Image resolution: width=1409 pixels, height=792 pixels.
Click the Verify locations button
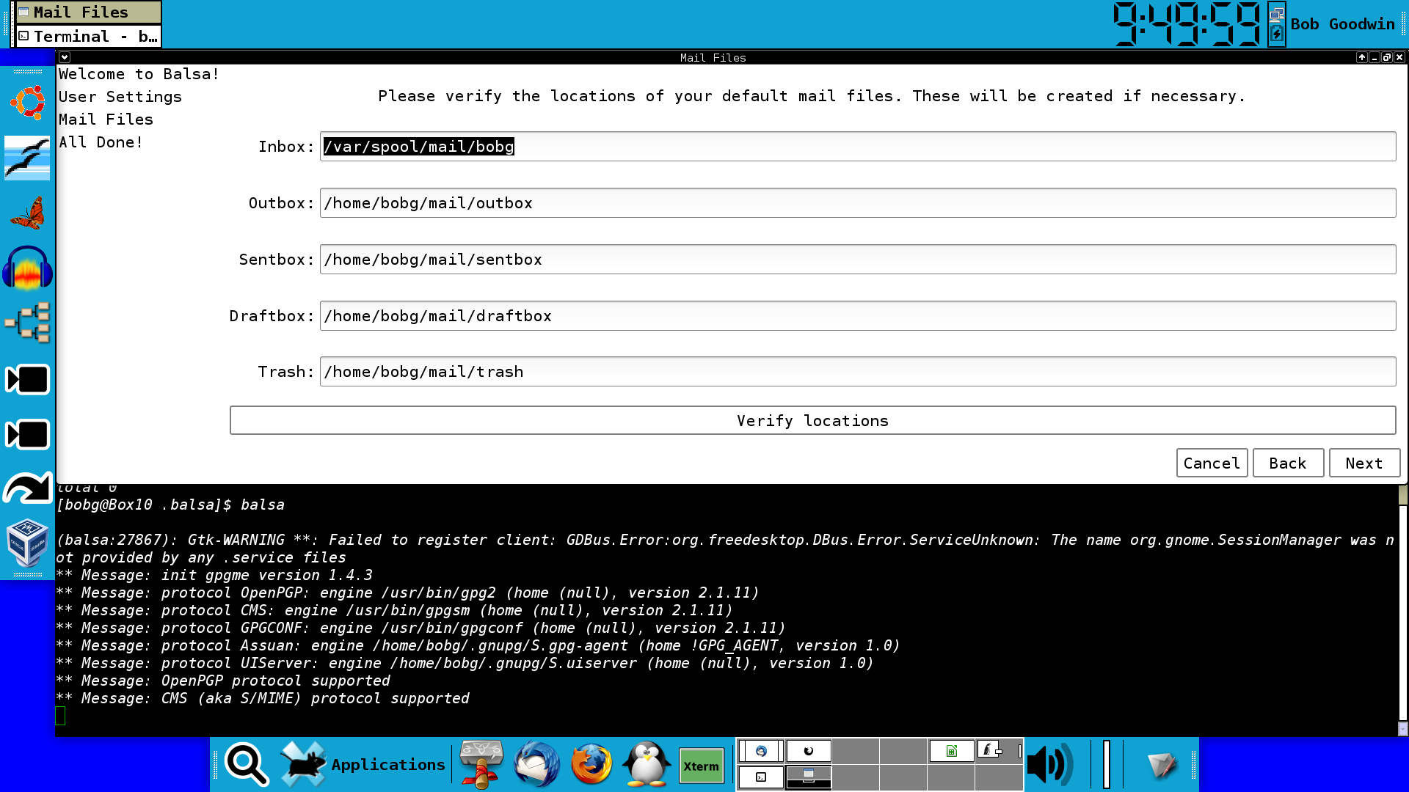[812, 420]
